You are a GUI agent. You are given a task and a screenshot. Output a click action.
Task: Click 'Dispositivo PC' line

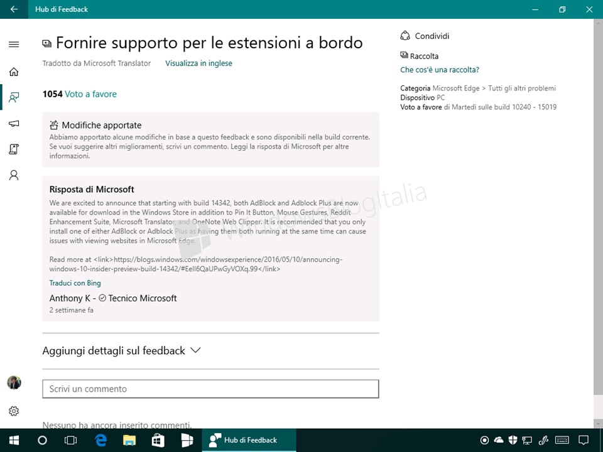click(x=422, y=98)
